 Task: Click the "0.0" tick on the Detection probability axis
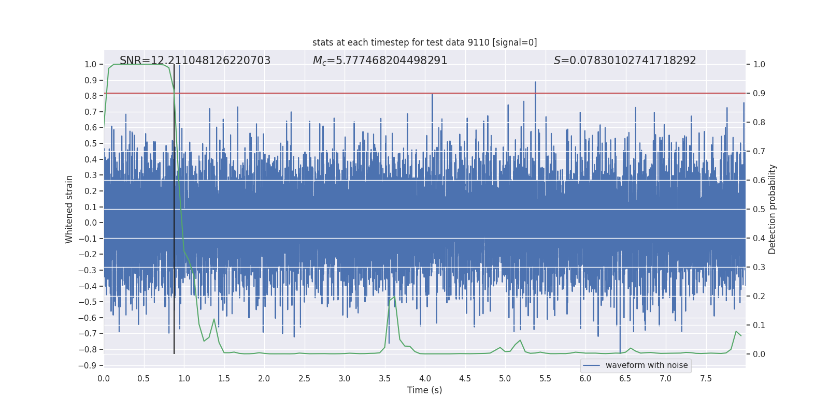(759, 354)
